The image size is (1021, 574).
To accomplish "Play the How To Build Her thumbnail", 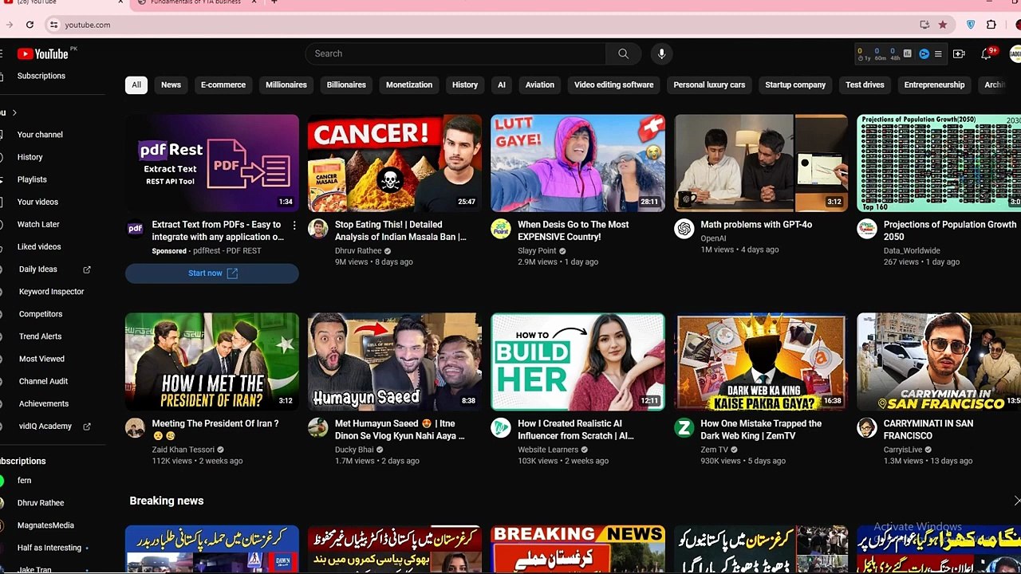I will point(578,362).
